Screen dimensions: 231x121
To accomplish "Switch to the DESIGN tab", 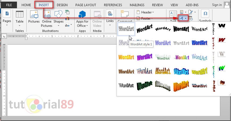I will (62, 5).
